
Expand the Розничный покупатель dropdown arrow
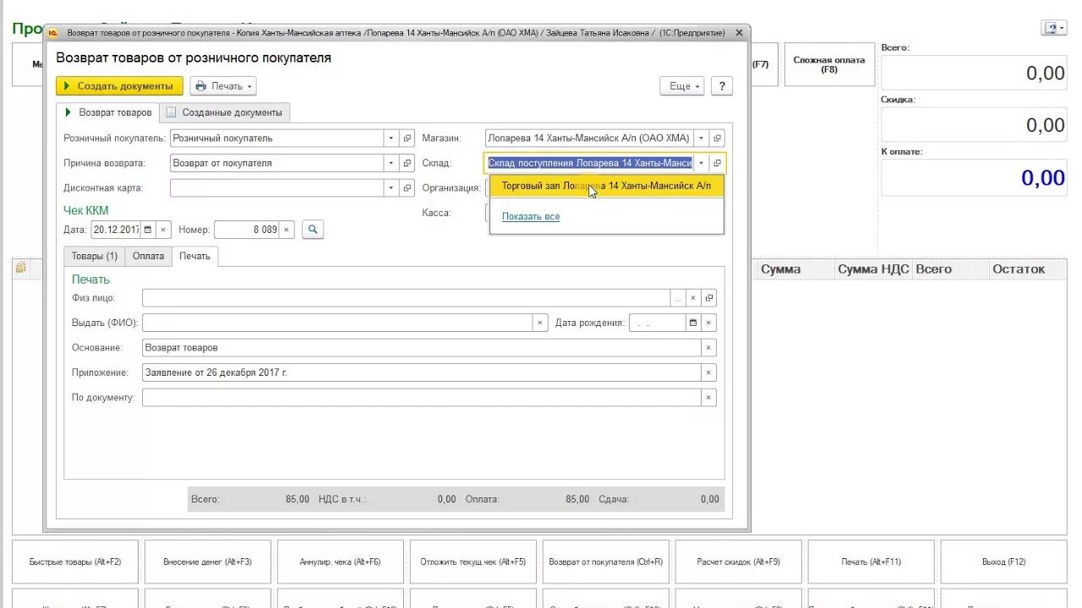point(391,138)
